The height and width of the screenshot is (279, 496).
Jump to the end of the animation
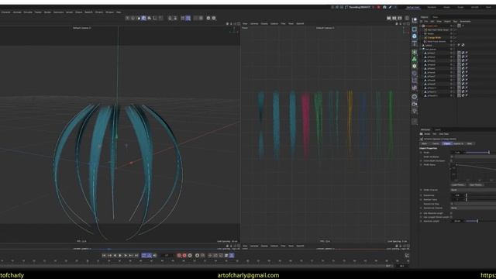pyautogui.click(x=136, y=255)
